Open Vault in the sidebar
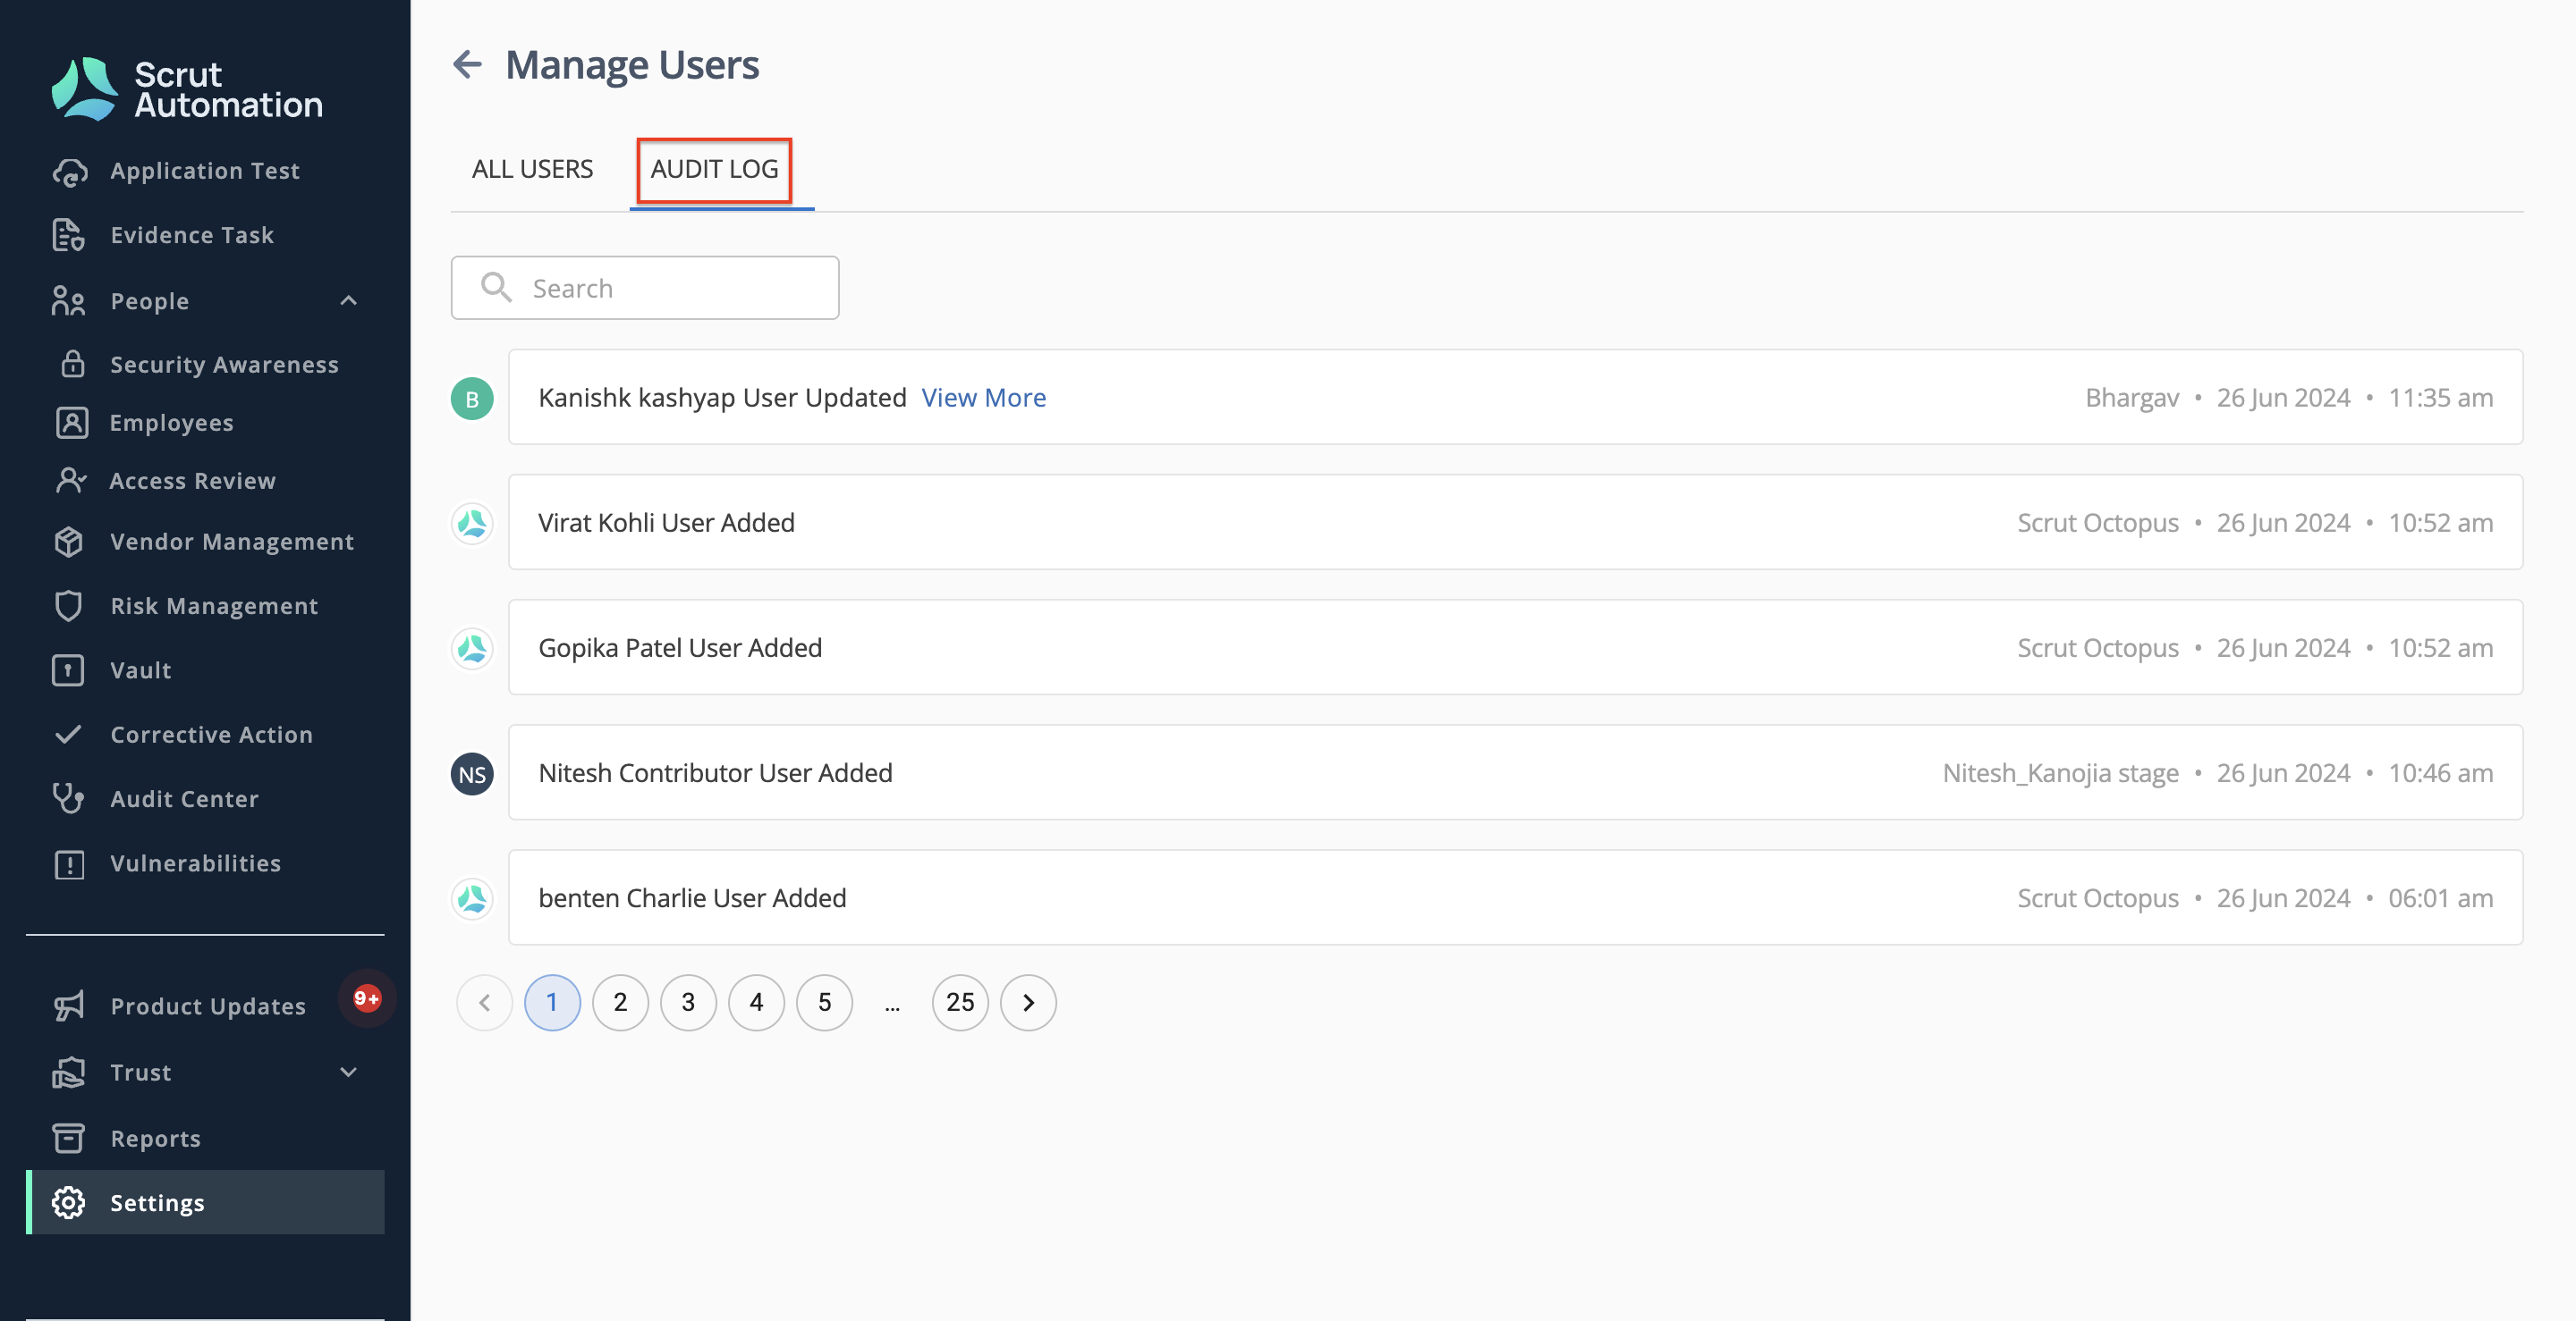 click(x=141, y=669)
